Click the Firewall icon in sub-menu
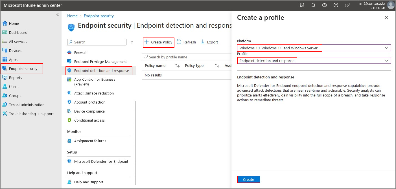This screenshot has height=189, width=396. click(x=69, y=52)
